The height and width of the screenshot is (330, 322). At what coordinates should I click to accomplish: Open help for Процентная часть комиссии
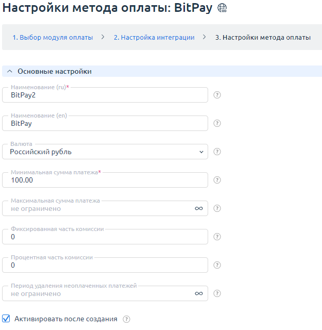(x=217, y=265)
